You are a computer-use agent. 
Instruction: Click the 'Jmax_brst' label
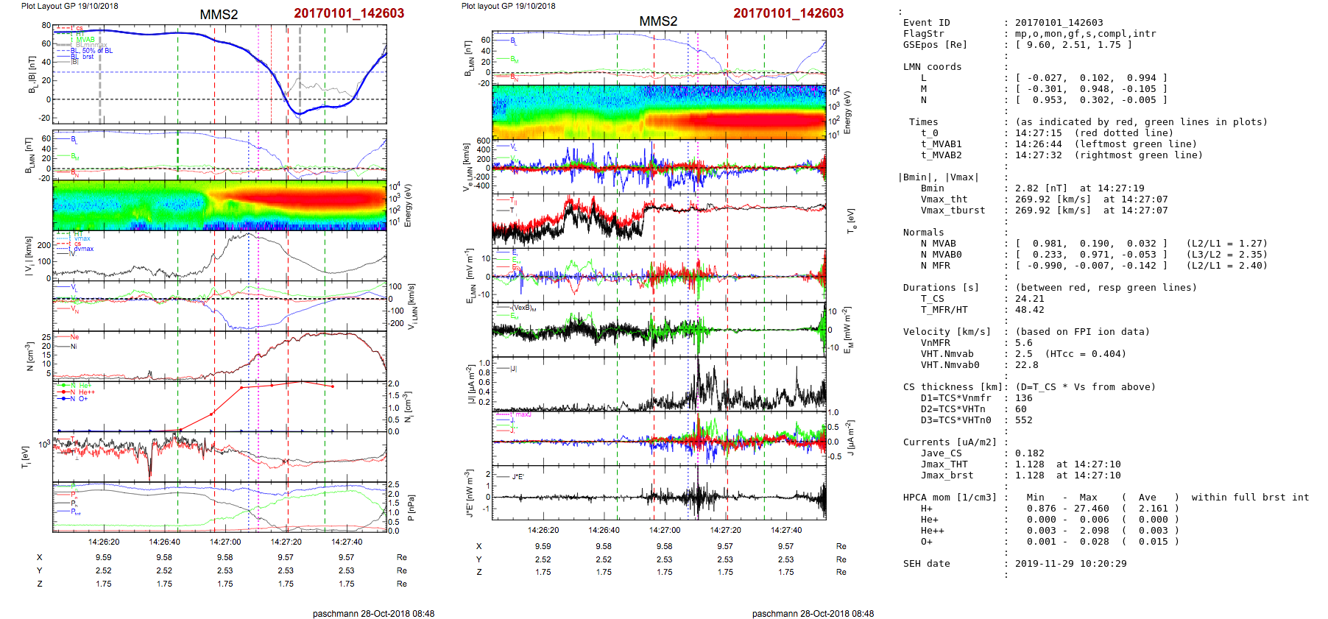(x=947, y=475)
